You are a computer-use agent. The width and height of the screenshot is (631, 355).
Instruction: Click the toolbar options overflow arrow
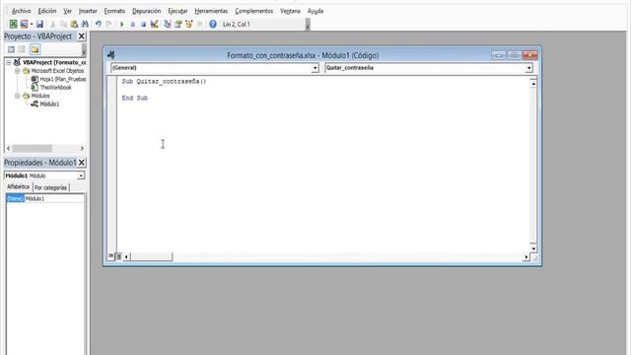tap(308, 25)
